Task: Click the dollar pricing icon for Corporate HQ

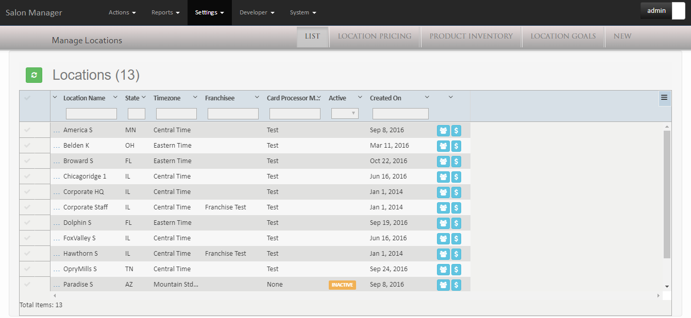Action: (x=456, y=192)
